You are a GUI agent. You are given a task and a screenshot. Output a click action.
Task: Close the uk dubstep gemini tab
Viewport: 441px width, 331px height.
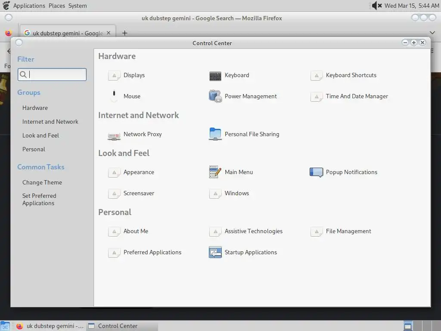(x=109, y=33)
